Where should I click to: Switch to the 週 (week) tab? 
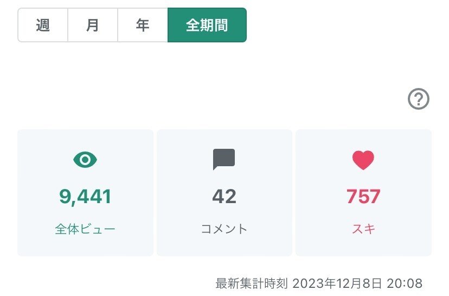coord(43,25)
